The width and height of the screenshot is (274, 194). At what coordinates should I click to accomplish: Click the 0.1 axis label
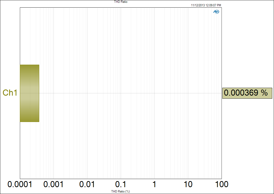pyautogui.click(x=121, y=184)
